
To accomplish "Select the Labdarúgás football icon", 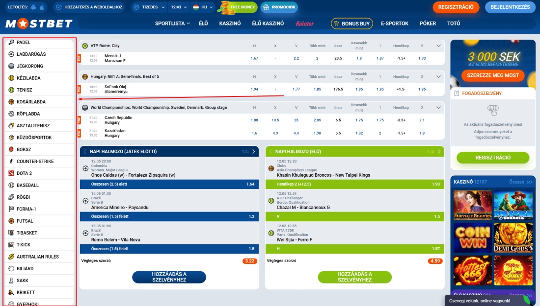I will (x=11, y=54).
